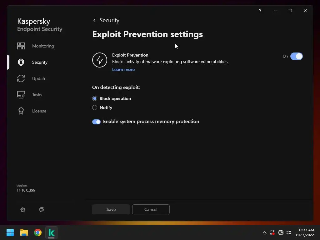The height and width of the screenshot is (240, 320).
Task: Click the Exploit Prevention settings heading
Action: coord(147,34)
